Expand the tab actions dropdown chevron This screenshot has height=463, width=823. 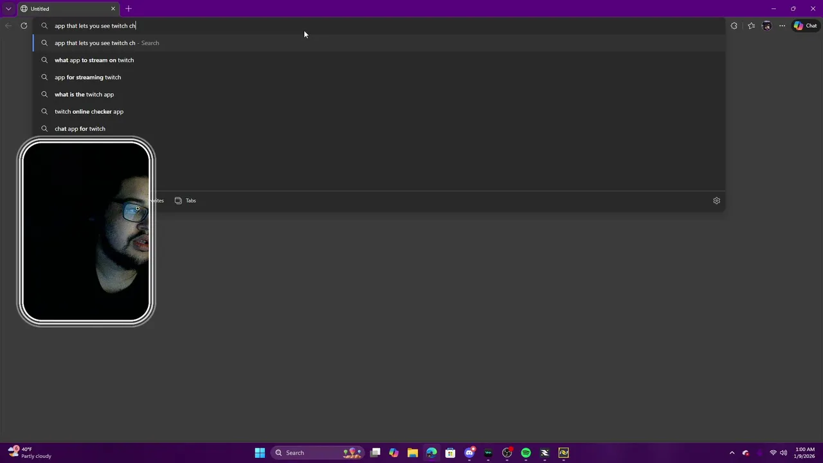[8, 8]
